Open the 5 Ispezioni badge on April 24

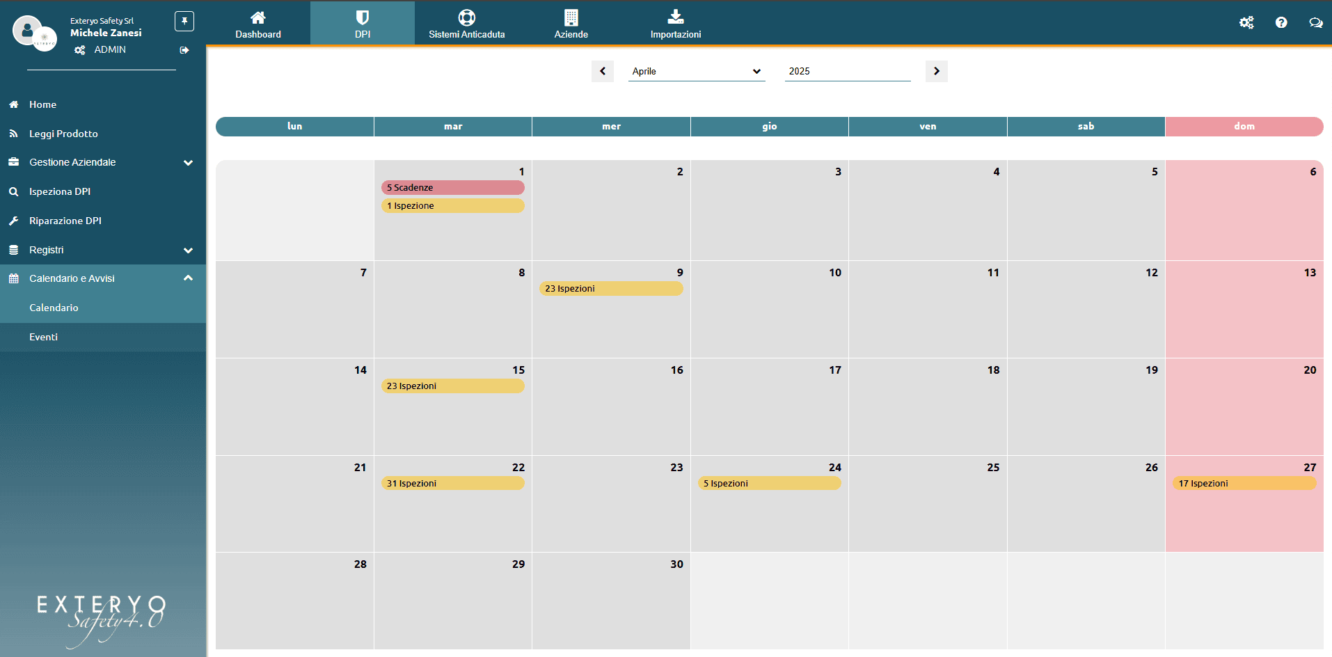coord(770,484)
